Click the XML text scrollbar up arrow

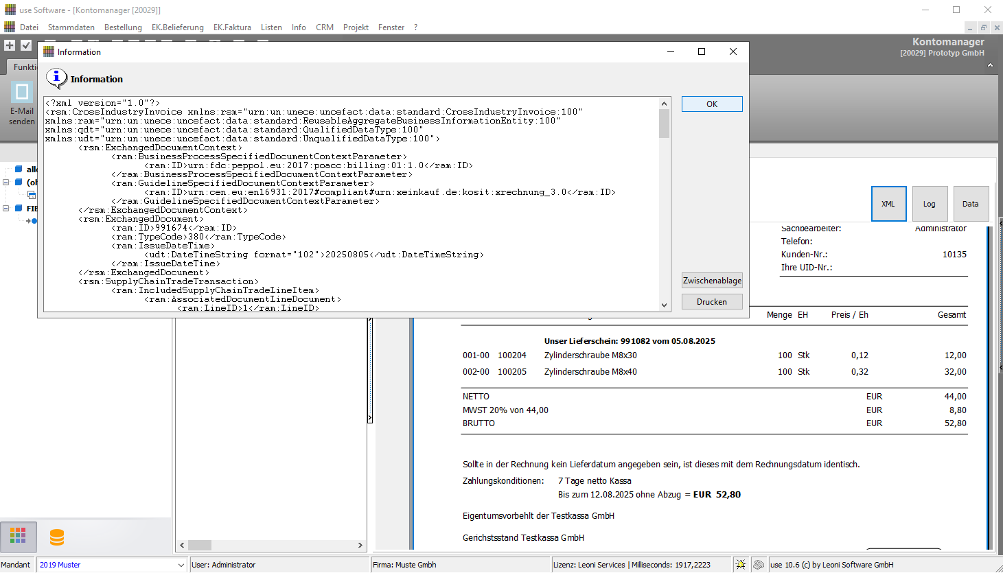tap(664, 103)
